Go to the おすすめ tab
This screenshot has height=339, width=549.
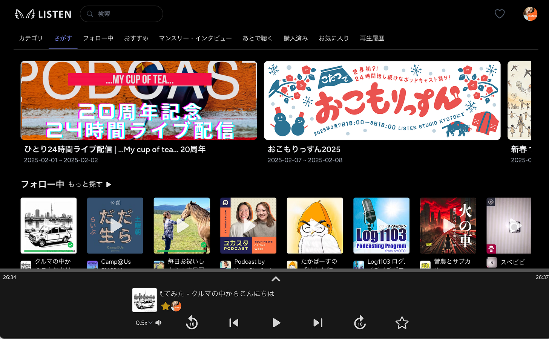point(136,38)
